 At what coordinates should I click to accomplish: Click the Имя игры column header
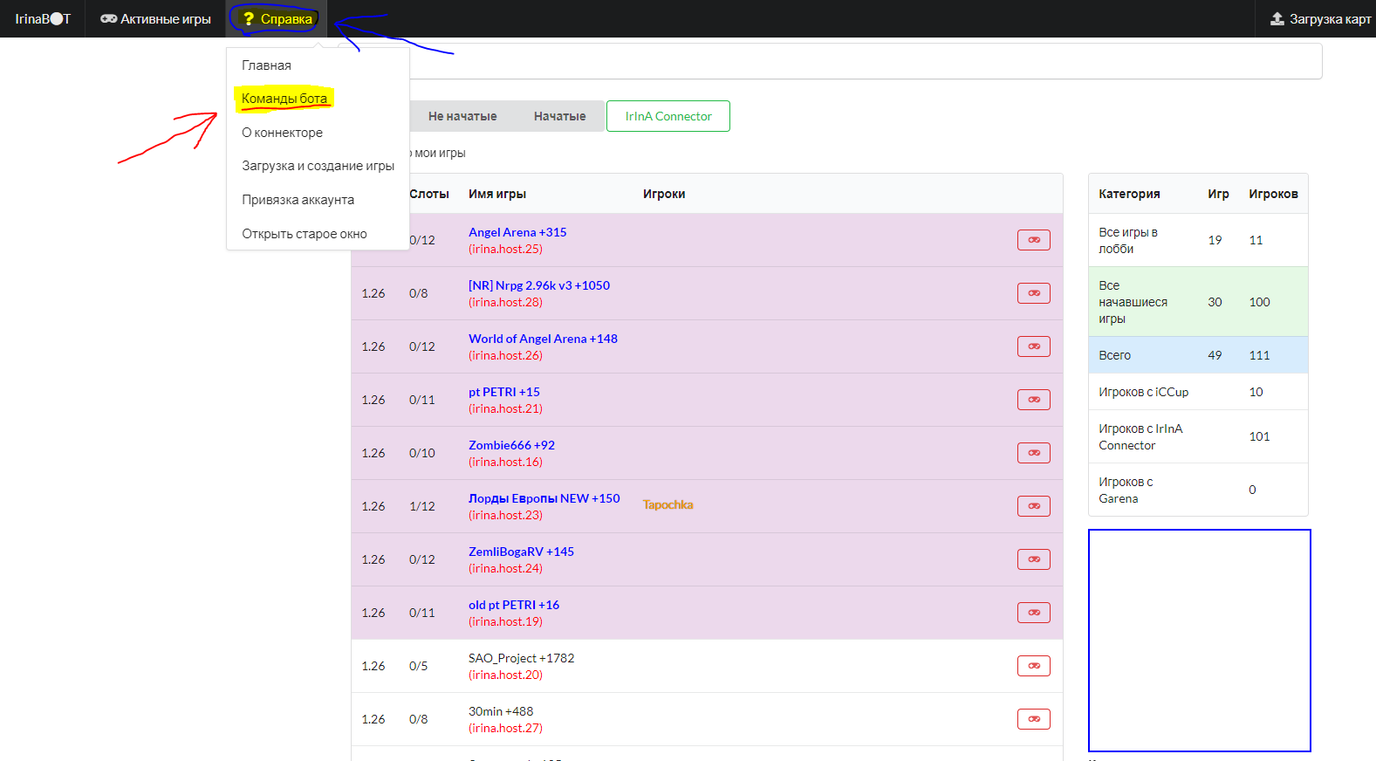click(x=497, y=194)
